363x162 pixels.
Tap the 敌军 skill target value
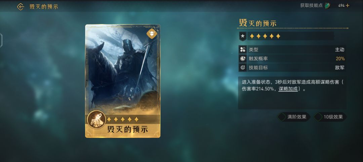coord(339,68)
